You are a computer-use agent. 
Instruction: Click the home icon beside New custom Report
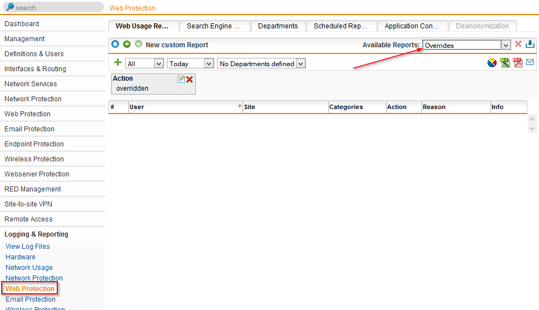[x=115, y=45]
